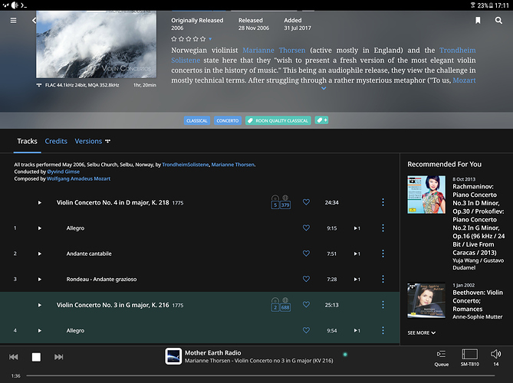Viewport: 513px width, 383px height.
Task: Open the volume control at 14
Action: [x=495, y=358]
